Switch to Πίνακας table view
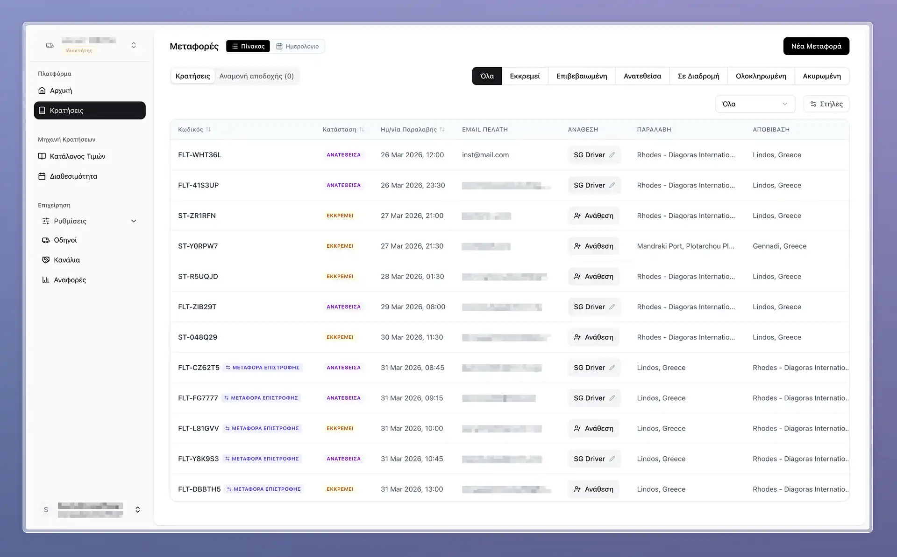The height and width of the screenshot is (557, 897). click(x=248, y=46)
